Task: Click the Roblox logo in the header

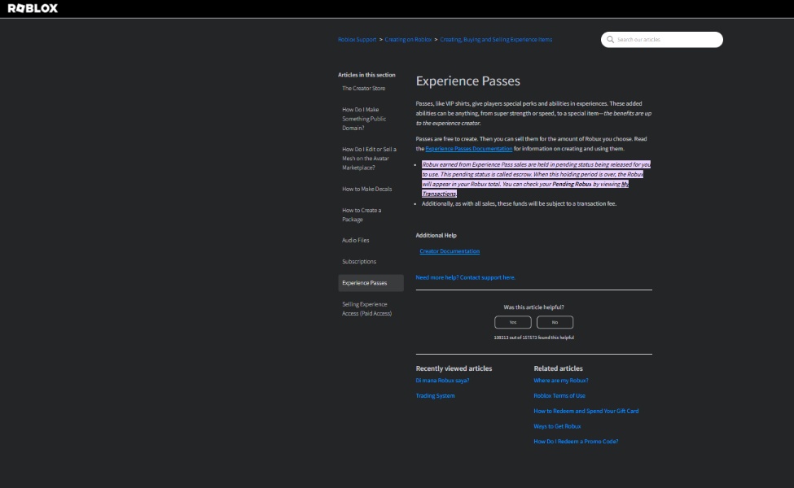Action: click(33, 8)
